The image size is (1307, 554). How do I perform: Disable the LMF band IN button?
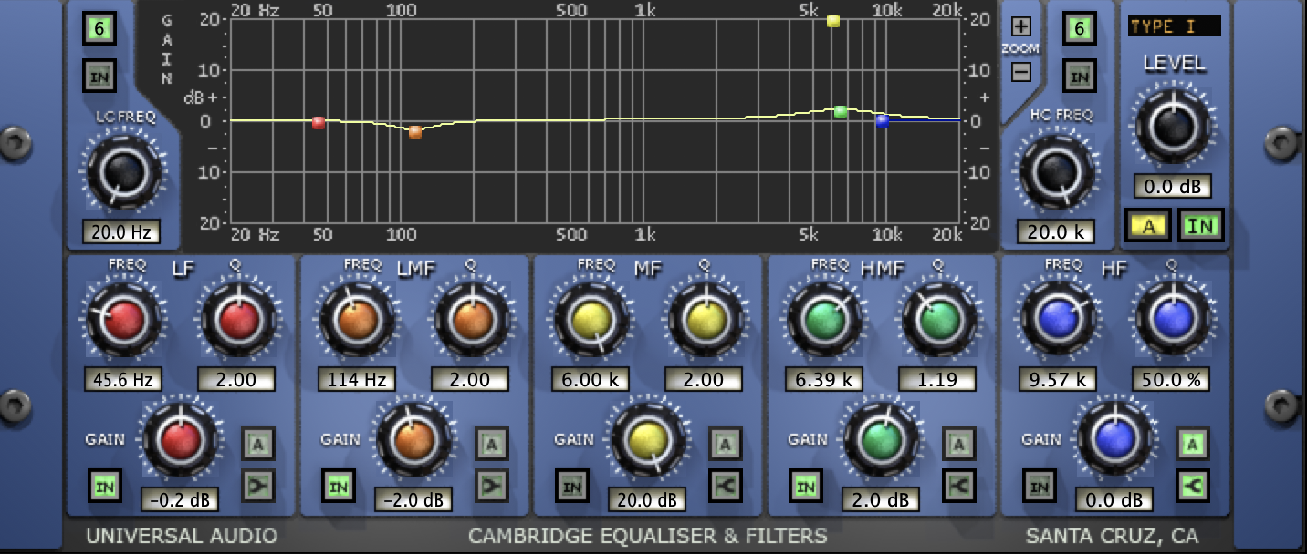[x=339, y=487]
